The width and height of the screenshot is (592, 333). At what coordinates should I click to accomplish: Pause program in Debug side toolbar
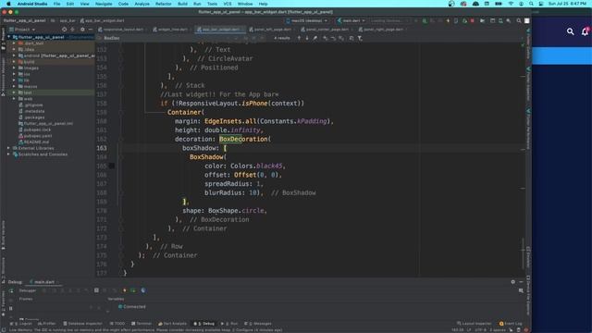click(x=11, y=308)
